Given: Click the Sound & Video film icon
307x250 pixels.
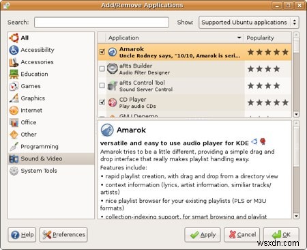Looking at the screenshot, I should tap(14, 158).
